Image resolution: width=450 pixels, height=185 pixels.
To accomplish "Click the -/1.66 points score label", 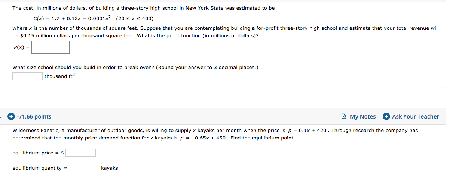I will (34, 116).
